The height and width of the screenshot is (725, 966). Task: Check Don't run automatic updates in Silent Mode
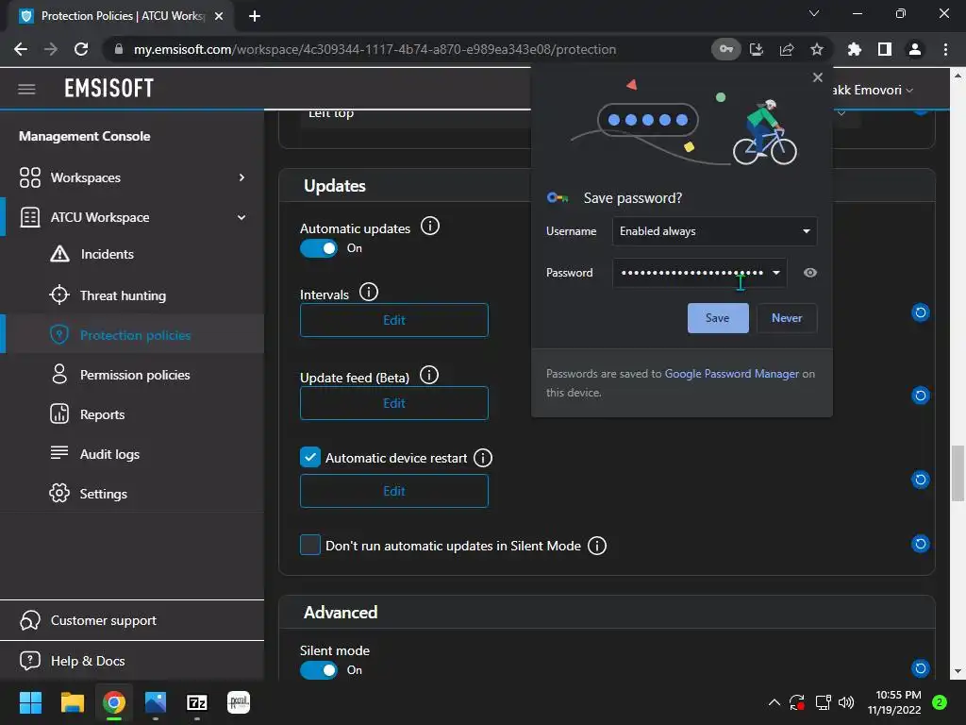point(309,545)
